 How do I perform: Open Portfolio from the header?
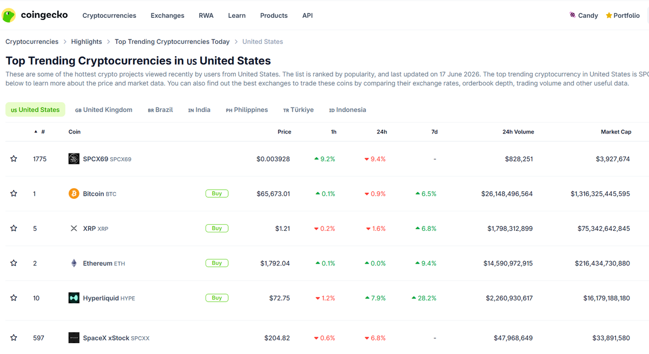pyautogui.click(x=623, y=16)
